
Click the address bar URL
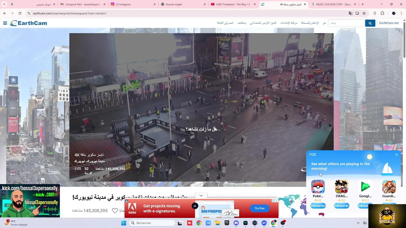point(70,13)
